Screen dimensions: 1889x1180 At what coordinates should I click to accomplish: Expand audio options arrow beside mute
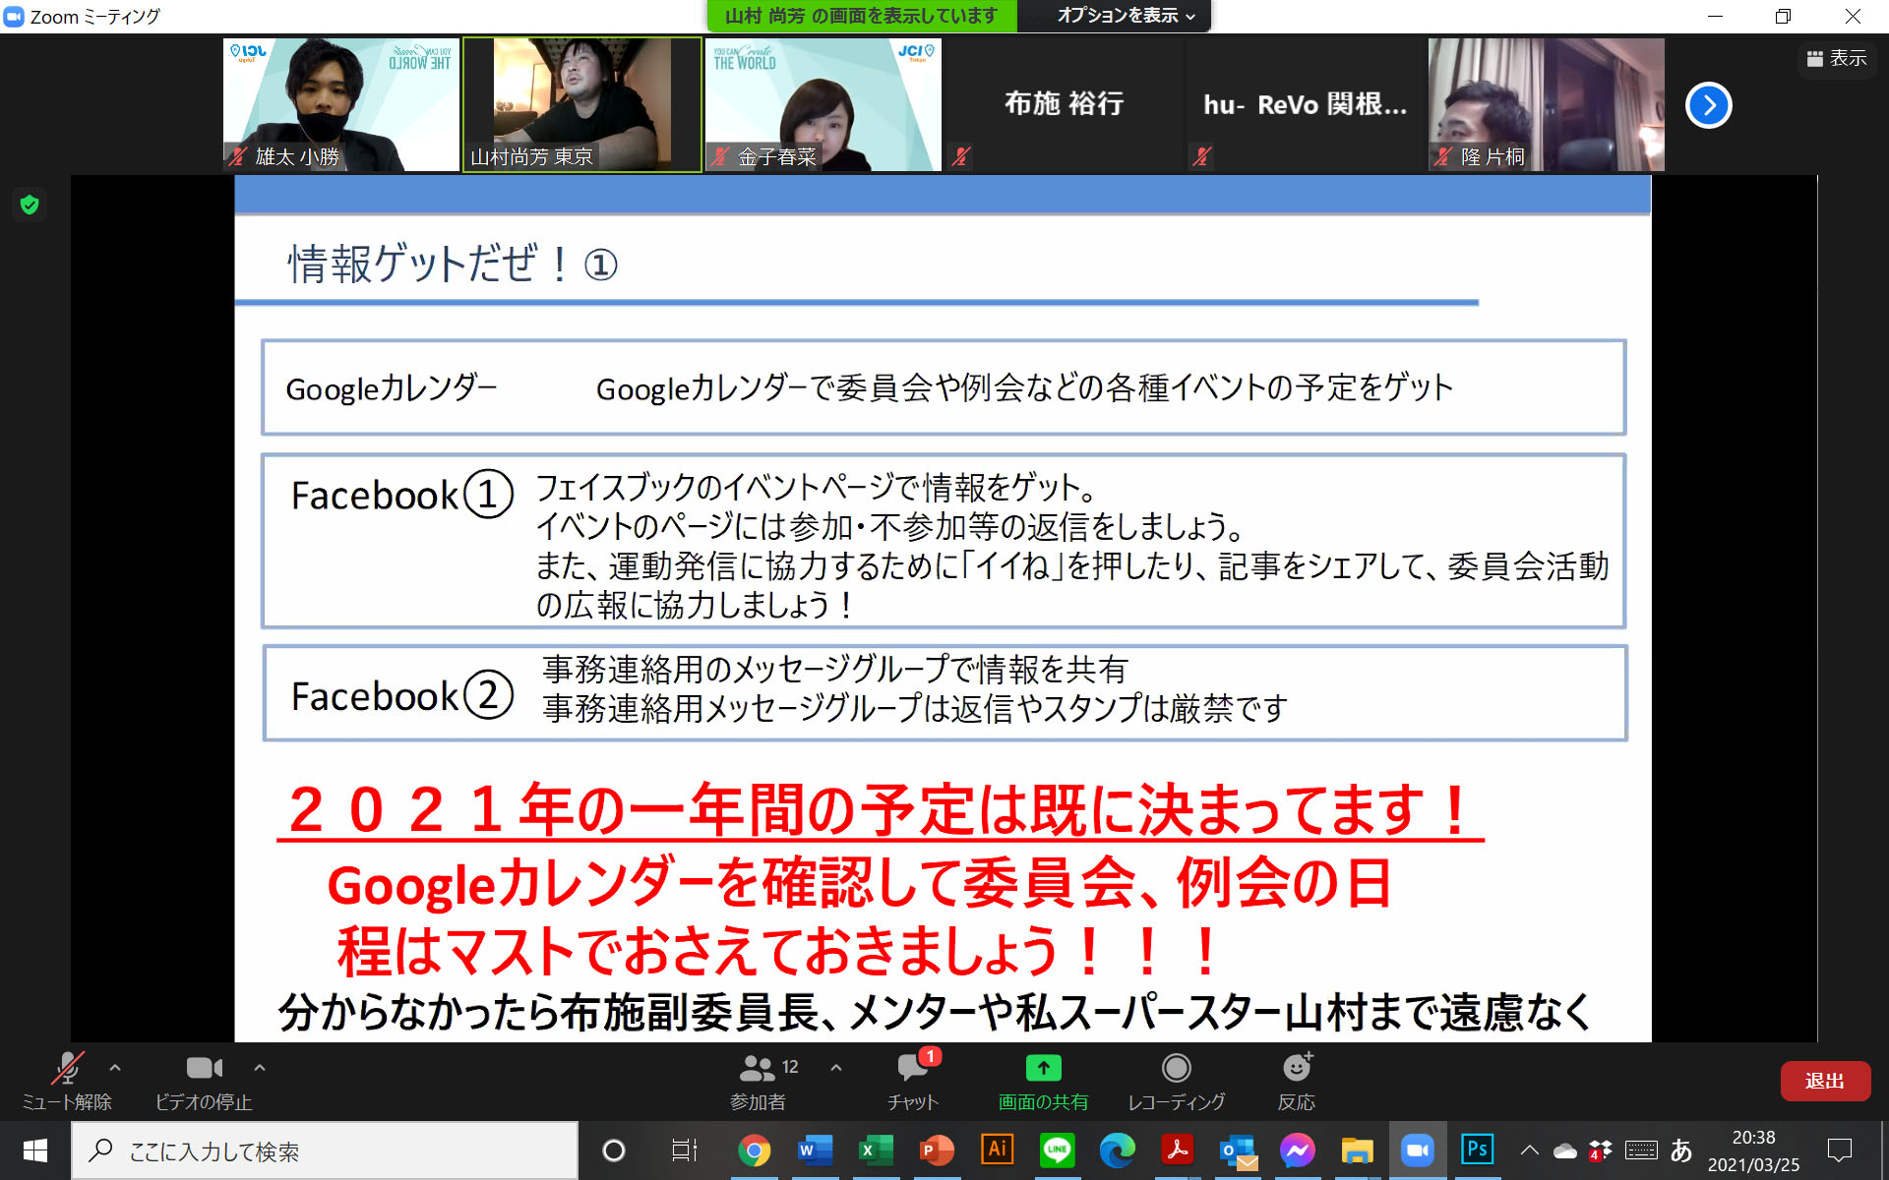click(x=115, y=1067)
